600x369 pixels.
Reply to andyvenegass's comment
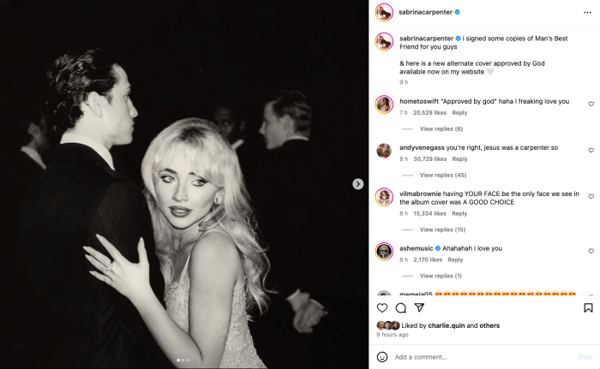(459, 159)
